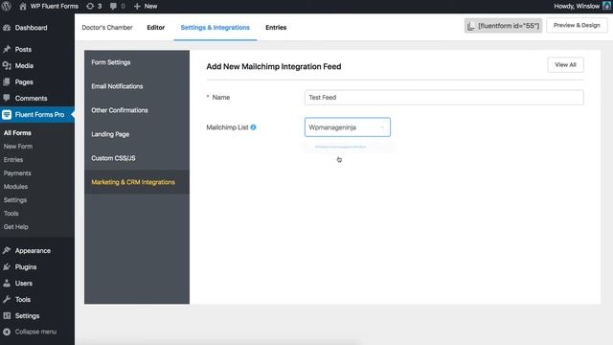The image size is (613, 345).
Task: Open WP Fluent Forms site link
Action: [55, 7]
